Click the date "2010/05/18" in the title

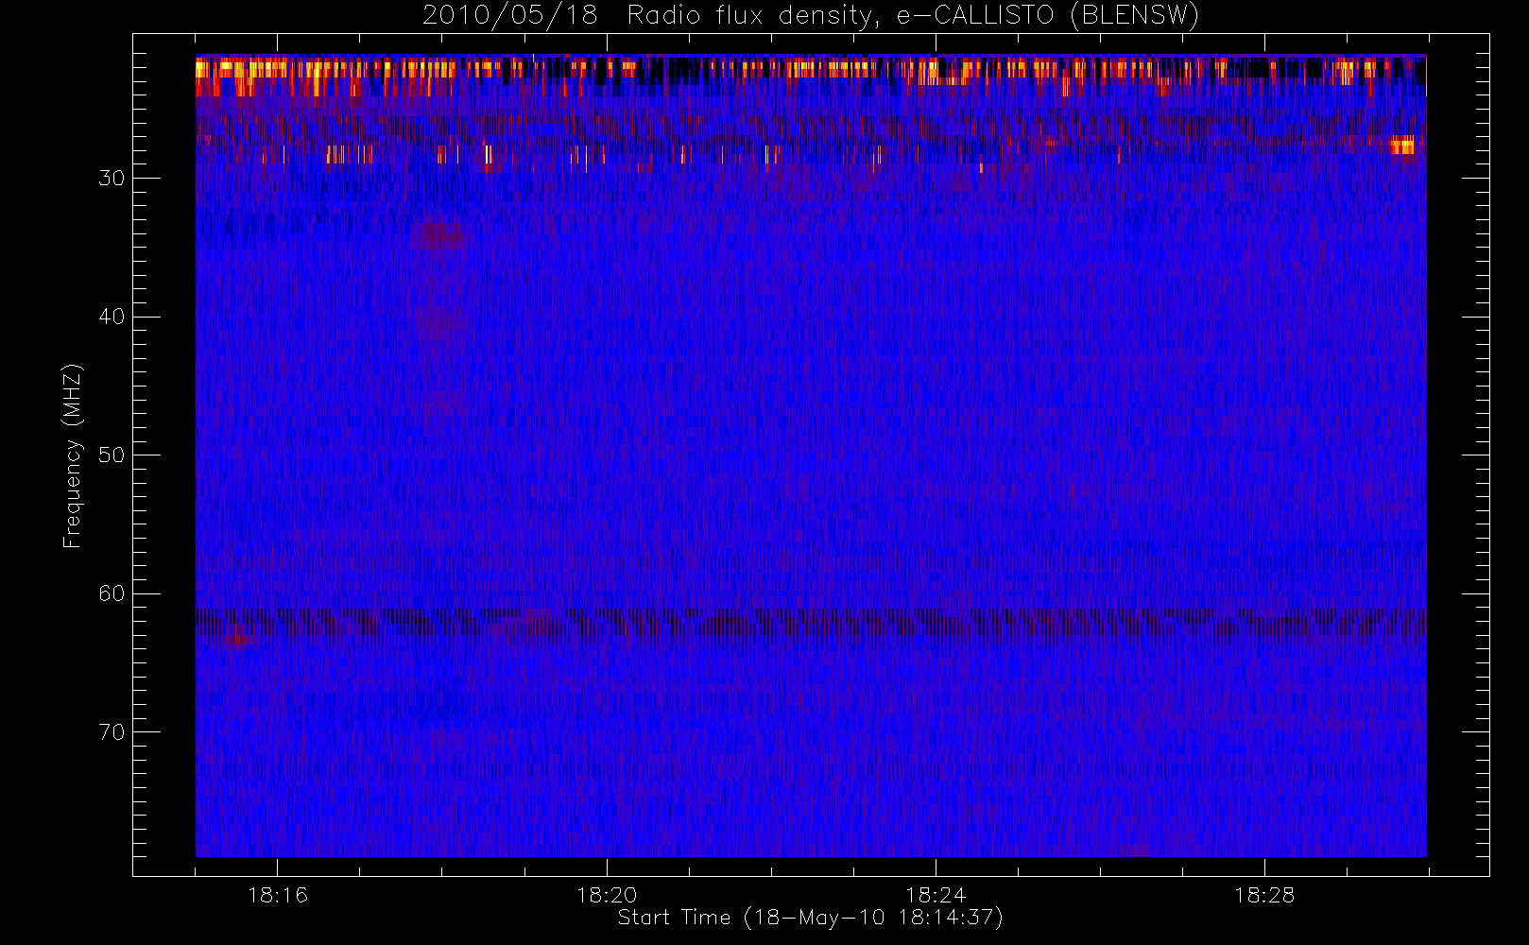coord(510,16)
